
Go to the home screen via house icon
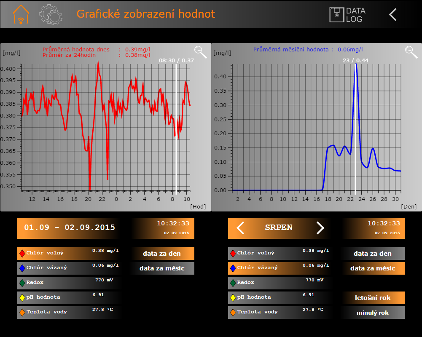click(x=21, y=14)
